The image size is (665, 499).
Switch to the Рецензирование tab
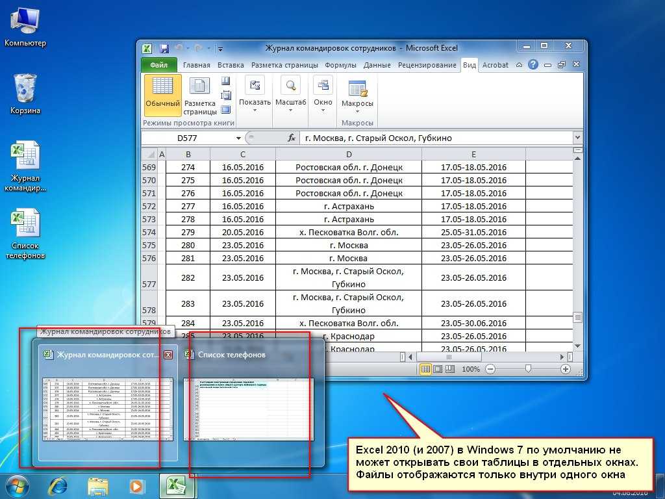point(427,65)
